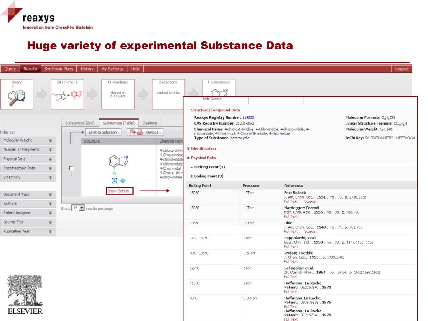Open the 11 reactions filtered by solvent box

click(x=117, y=94)
